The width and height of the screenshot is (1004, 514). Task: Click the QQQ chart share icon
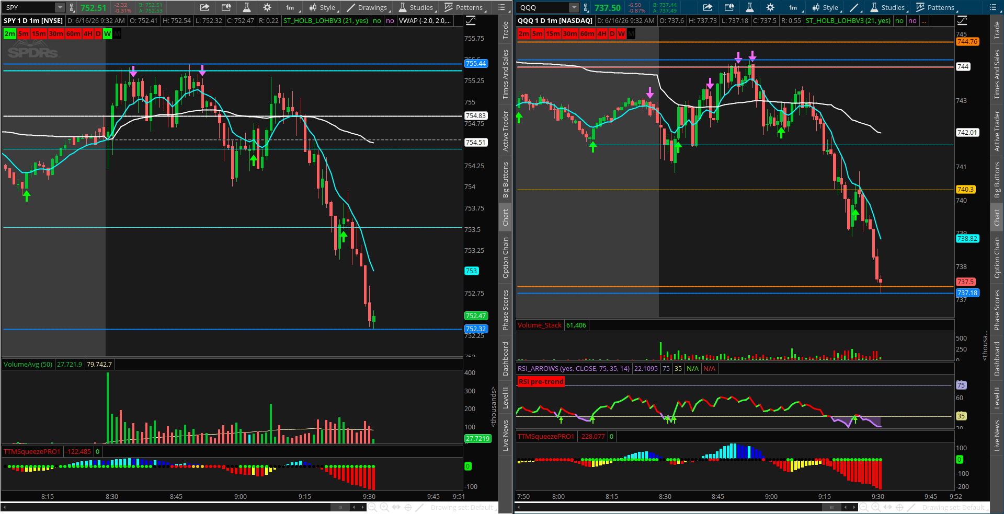pyautogui.click(x=708, y=7)
